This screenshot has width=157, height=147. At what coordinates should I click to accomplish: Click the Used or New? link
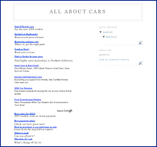(x=22, y=49)
